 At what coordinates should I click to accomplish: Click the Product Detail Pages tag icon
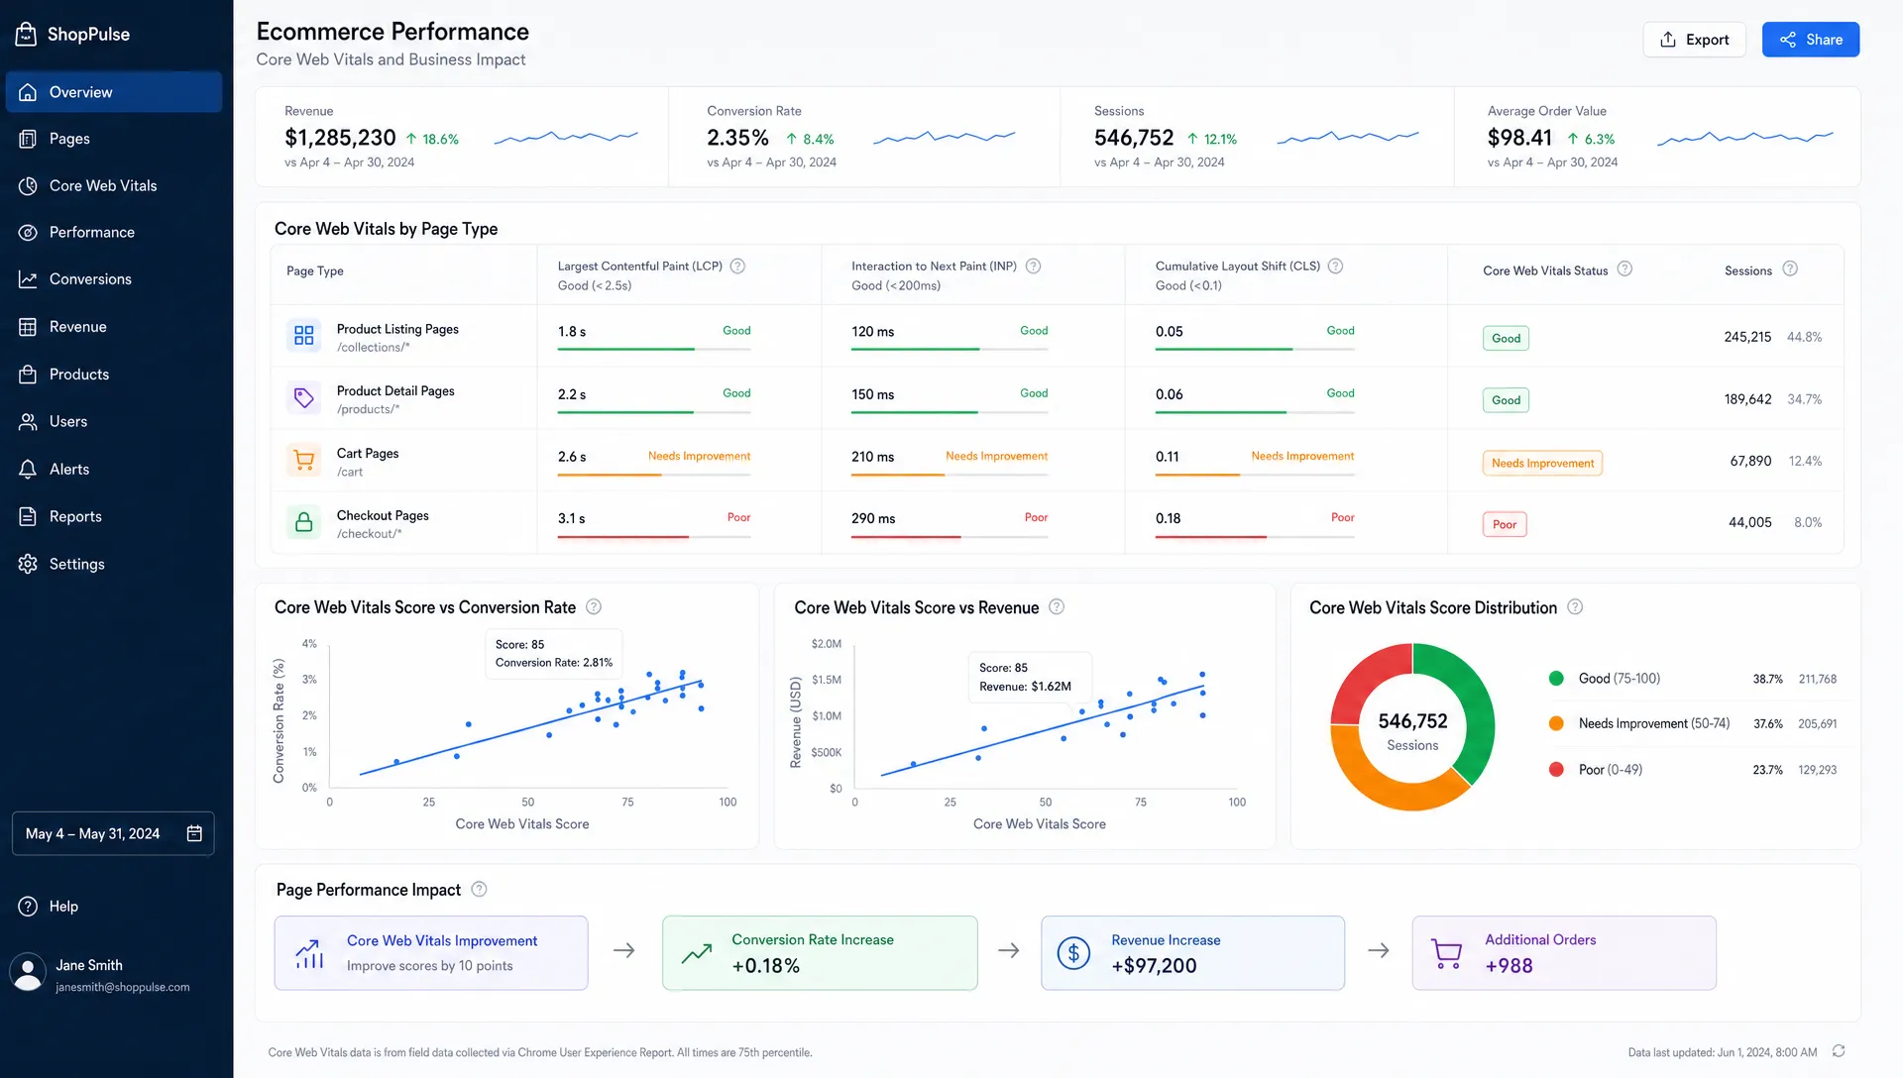tap(303, 398)
